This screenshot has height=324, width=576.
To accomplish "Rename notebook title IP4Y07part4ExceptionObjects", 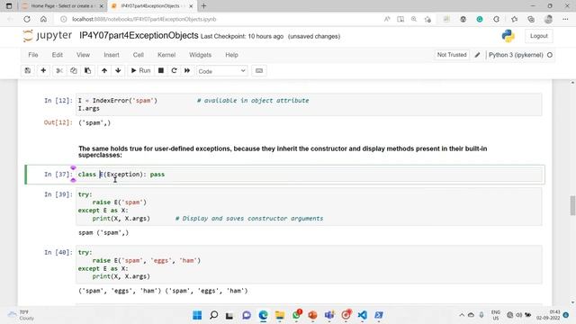I will pyautogui.click(x=139, y=36).
